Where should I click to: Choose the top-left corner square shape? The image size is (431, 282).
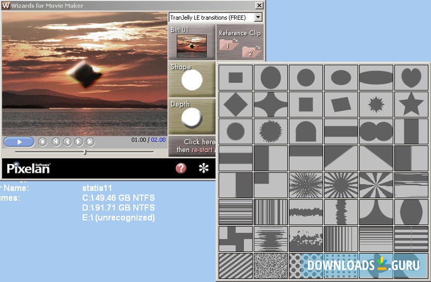271,185
